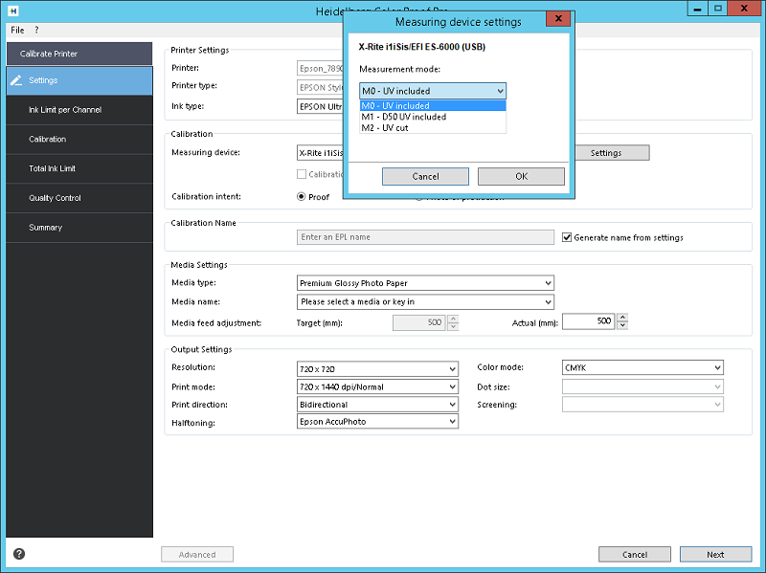Click the help icon at bottom left
The height and width of the screenshot is (573, 766).
click(18, 554)
